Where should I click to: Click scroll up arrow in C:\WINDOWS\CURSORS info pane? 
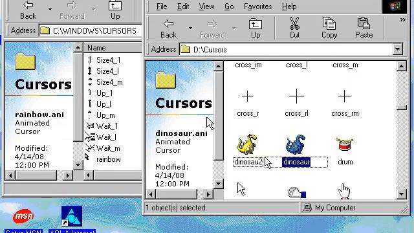[78, 47]
